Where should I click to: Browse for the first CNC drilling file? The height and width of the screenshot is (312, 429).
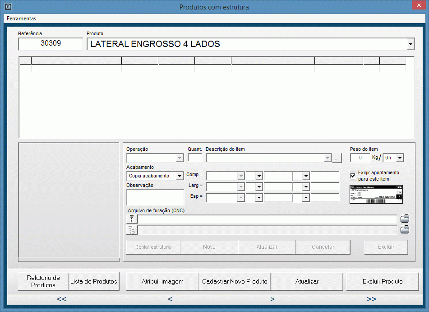coord(405,219)
